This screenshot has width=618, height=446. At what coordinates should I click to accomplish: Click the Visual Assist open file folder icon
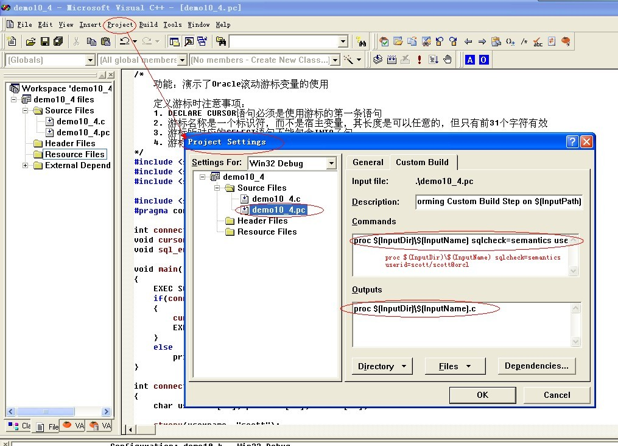(398, 41)
